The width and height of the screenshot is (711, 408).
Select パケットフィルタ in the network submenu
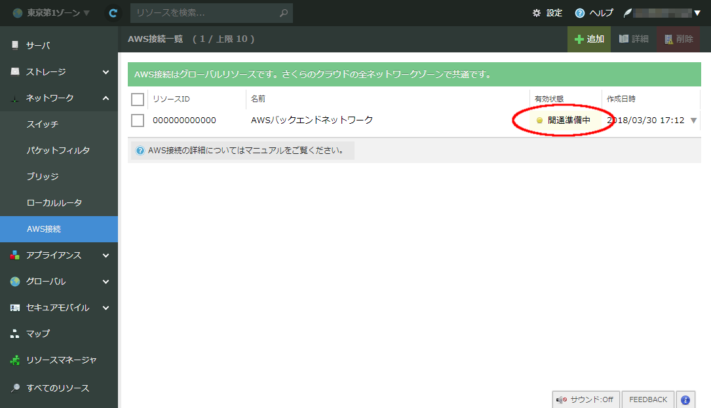coord(58,151)
